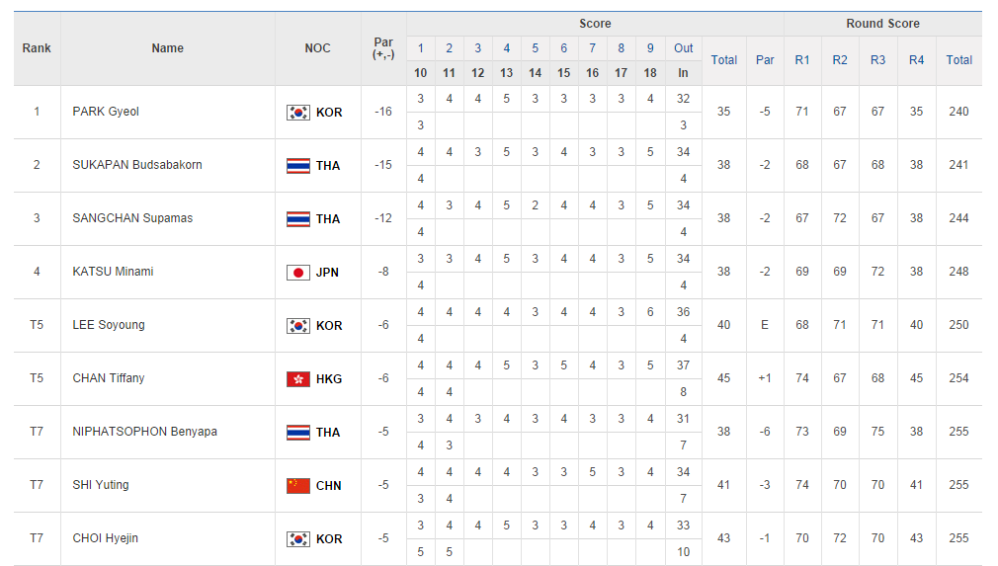This screenshot has height=566, width=998.
Task: Select the R4 round column header
Action: point(916,60)
